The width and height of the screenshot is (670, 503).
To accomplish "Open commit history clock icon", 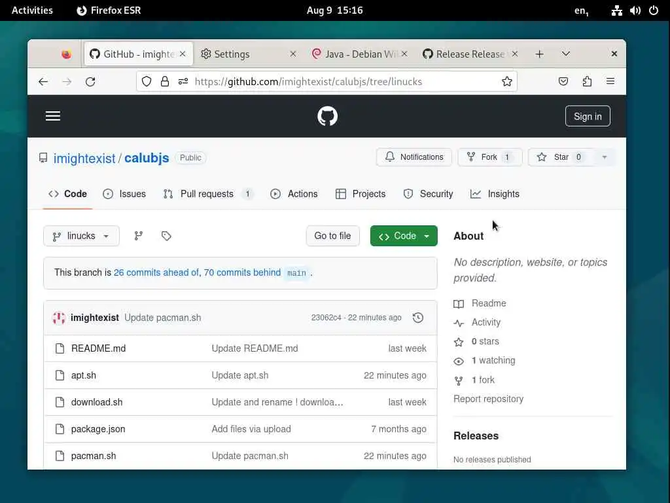I will coord(418,318).
